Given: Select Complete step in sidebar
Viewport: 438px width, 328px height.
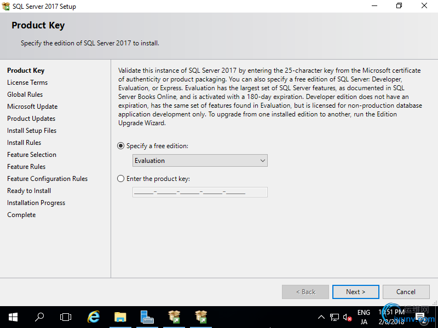Looking at the screenshot, I should [x=21, y=215].
